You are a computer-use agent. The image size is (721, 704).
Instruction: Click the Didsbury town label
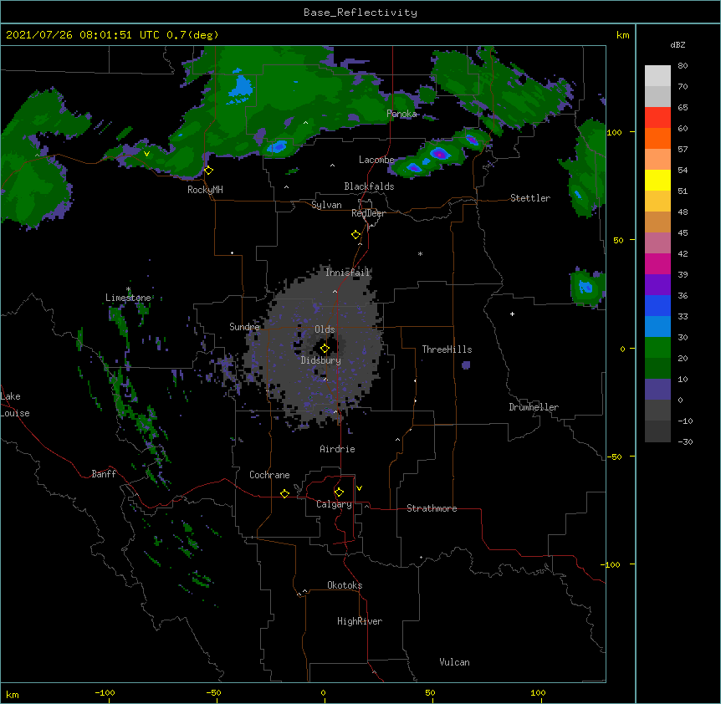[x=321, y=360]
